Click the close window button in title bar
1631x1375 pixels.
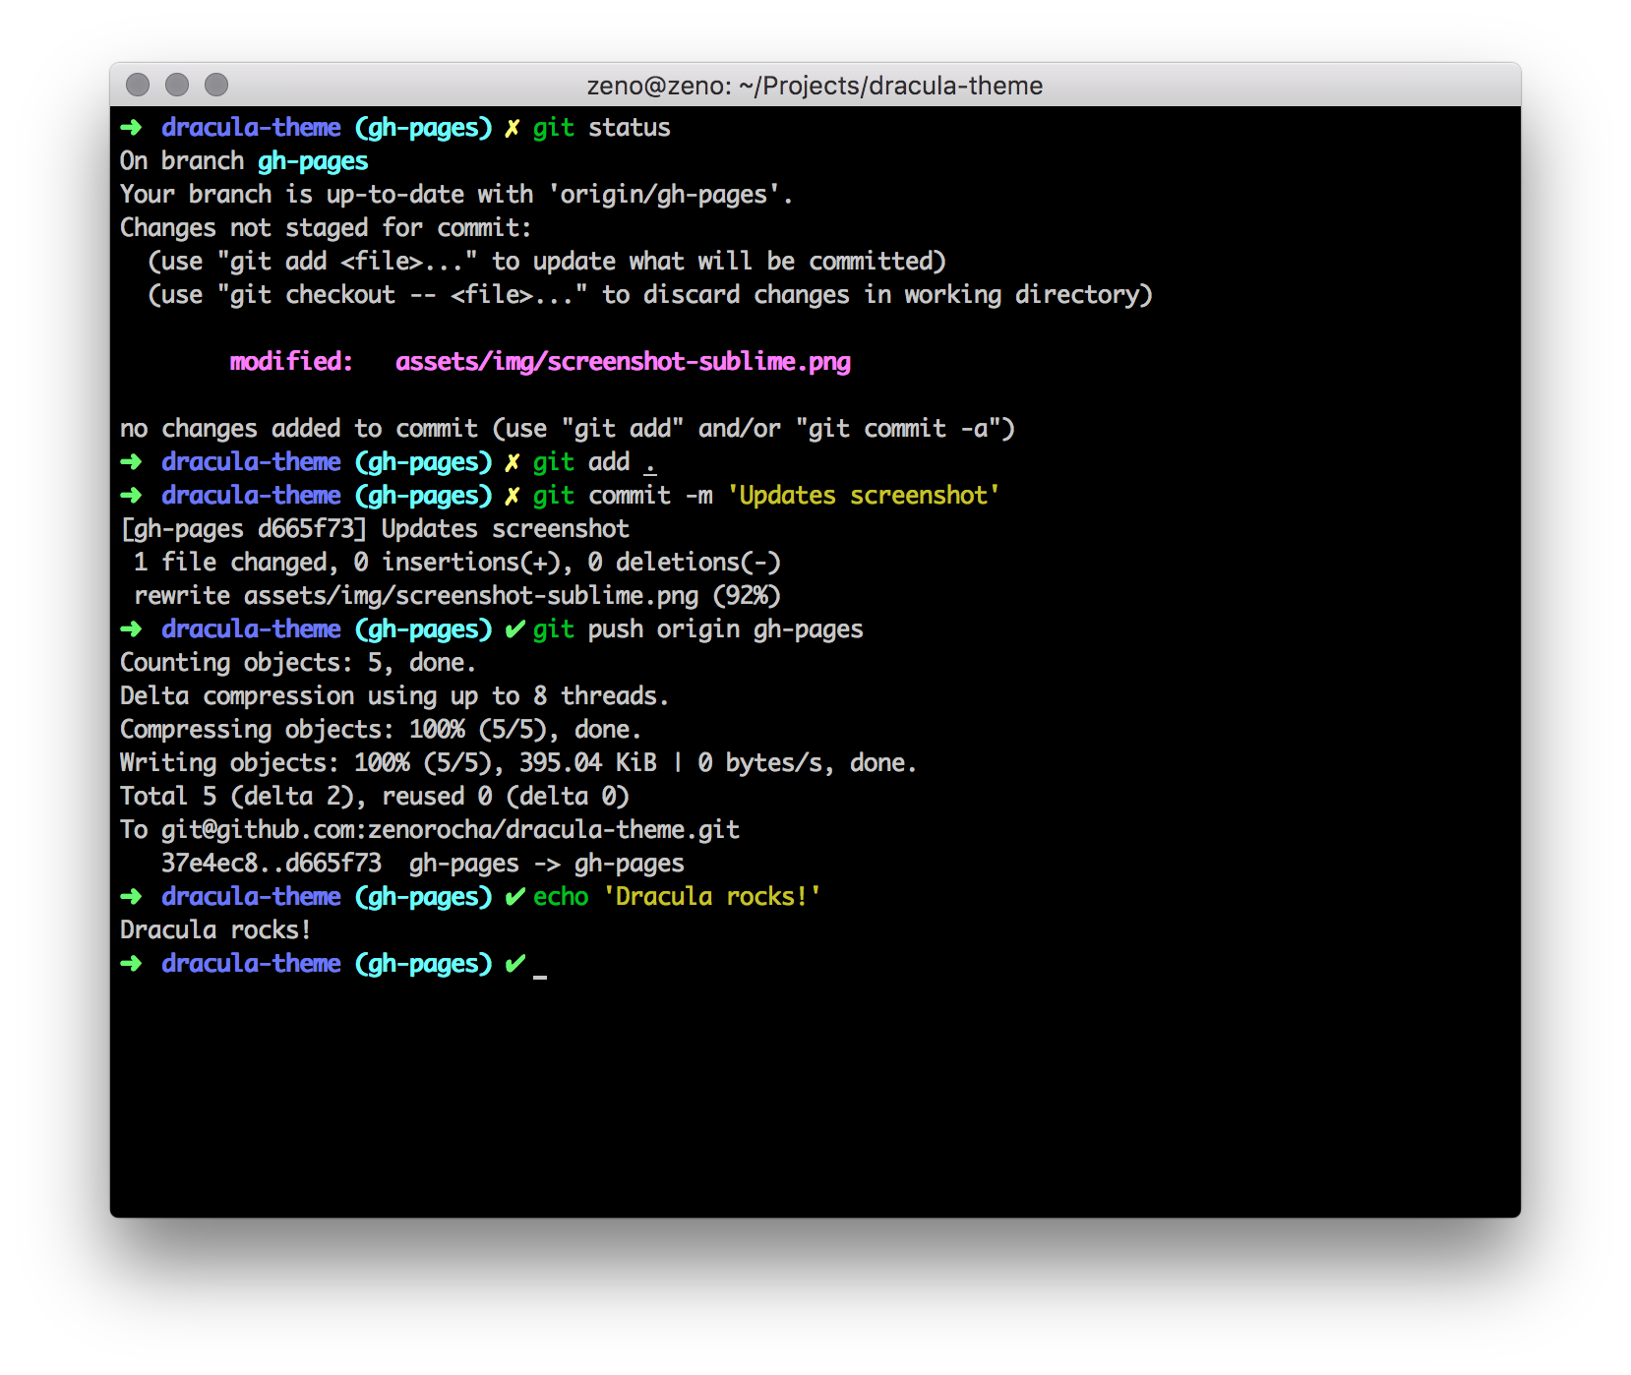click(x=138, y=86)
